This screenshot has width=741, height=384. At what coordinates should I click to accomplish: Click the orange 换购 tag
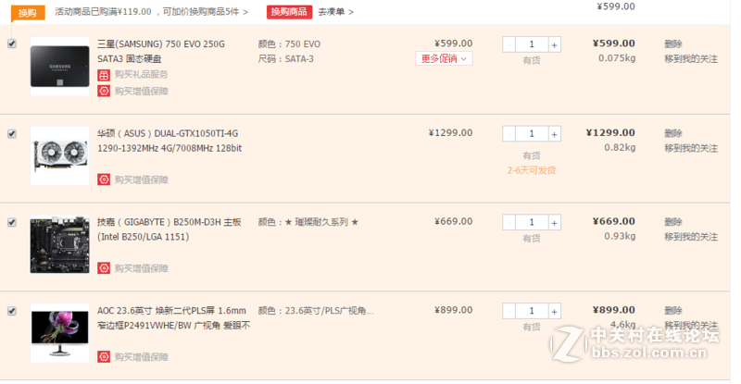(x=28, y=13)
